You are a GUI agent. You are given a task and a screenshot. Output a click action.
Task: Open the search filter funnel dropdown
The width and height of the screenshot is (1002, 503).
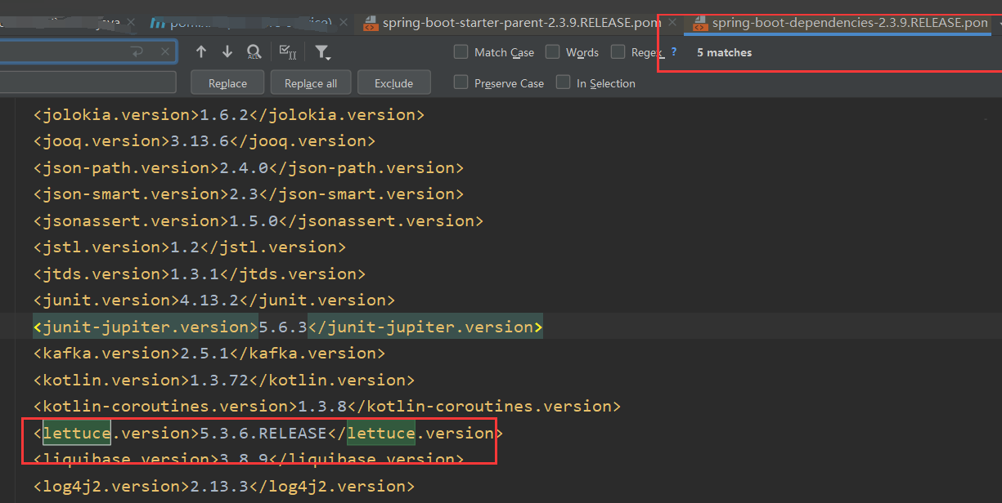(x=322, y=53)
